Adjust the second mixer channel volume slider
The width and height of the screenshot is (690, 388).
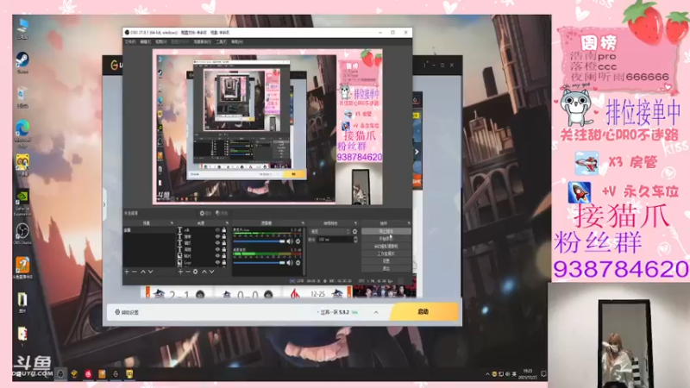[x=260, y=263]
